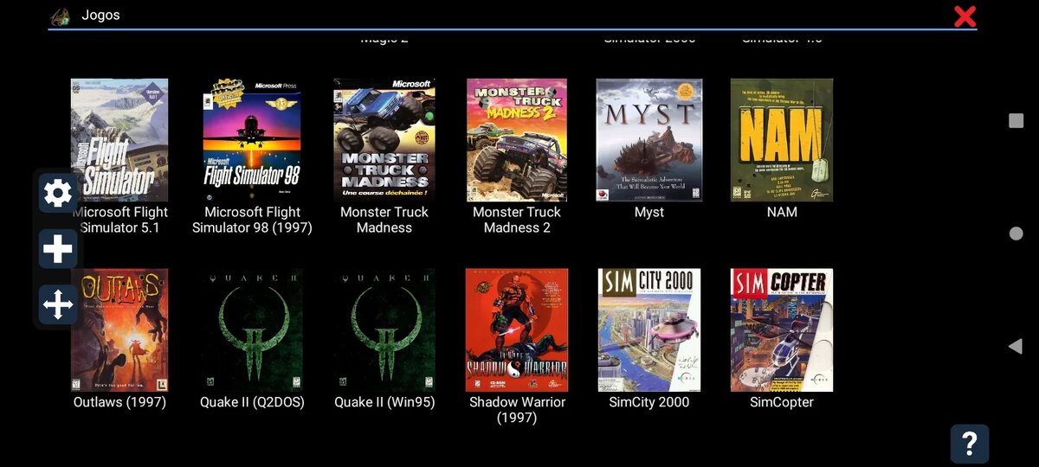
Task: Click the "Myst" title text
Action: [x=649, y=212]
